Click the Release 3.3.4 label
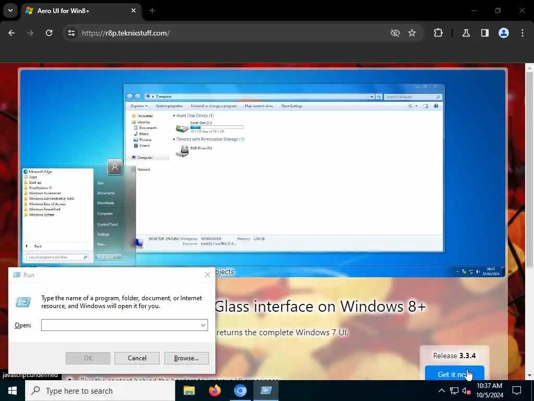 click(454, 356)
